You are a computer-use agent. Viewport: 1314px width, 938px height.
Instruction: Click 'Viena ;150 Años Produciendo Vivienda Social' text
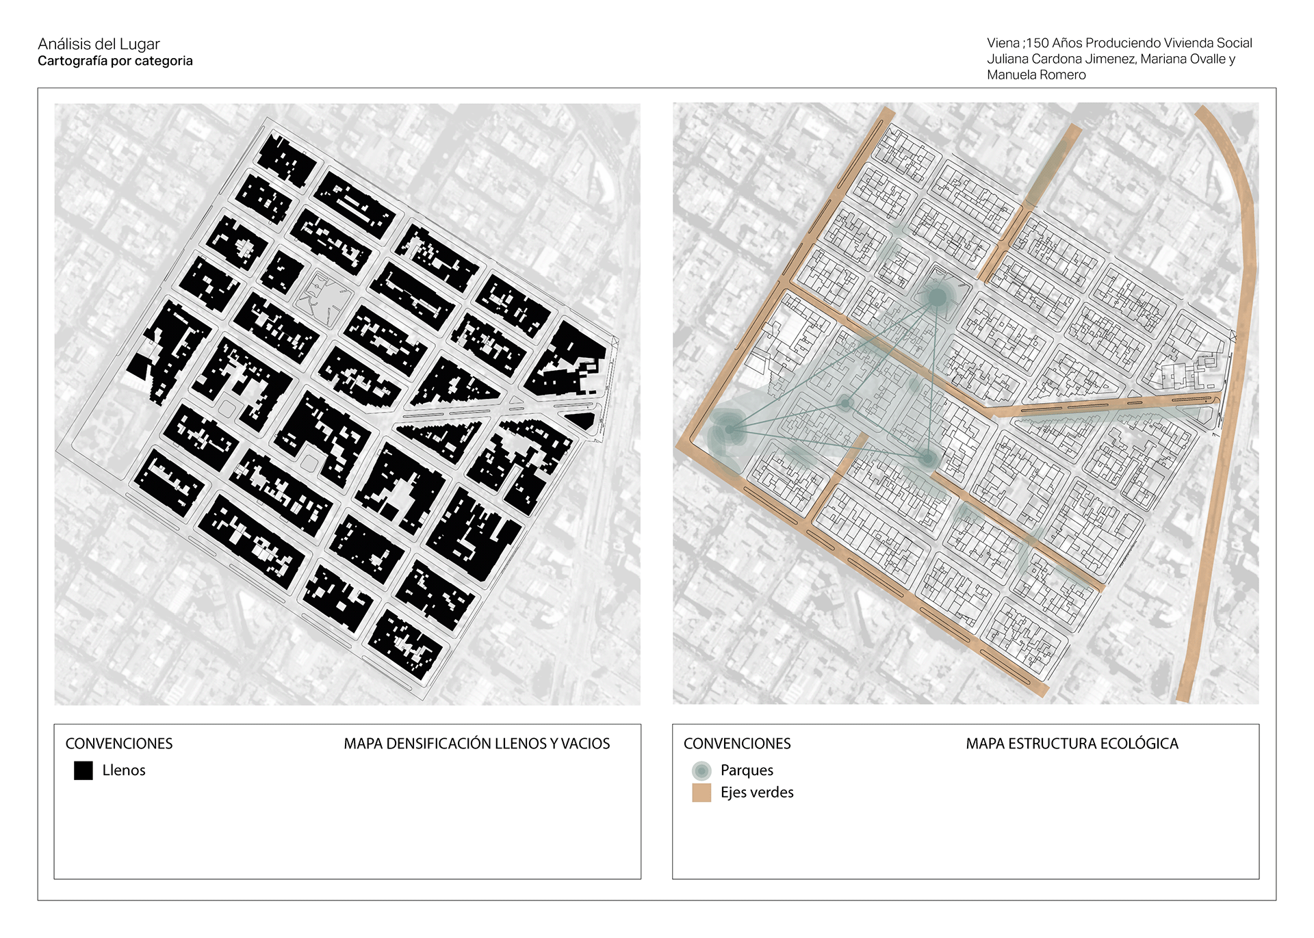tap(1119, 43)
